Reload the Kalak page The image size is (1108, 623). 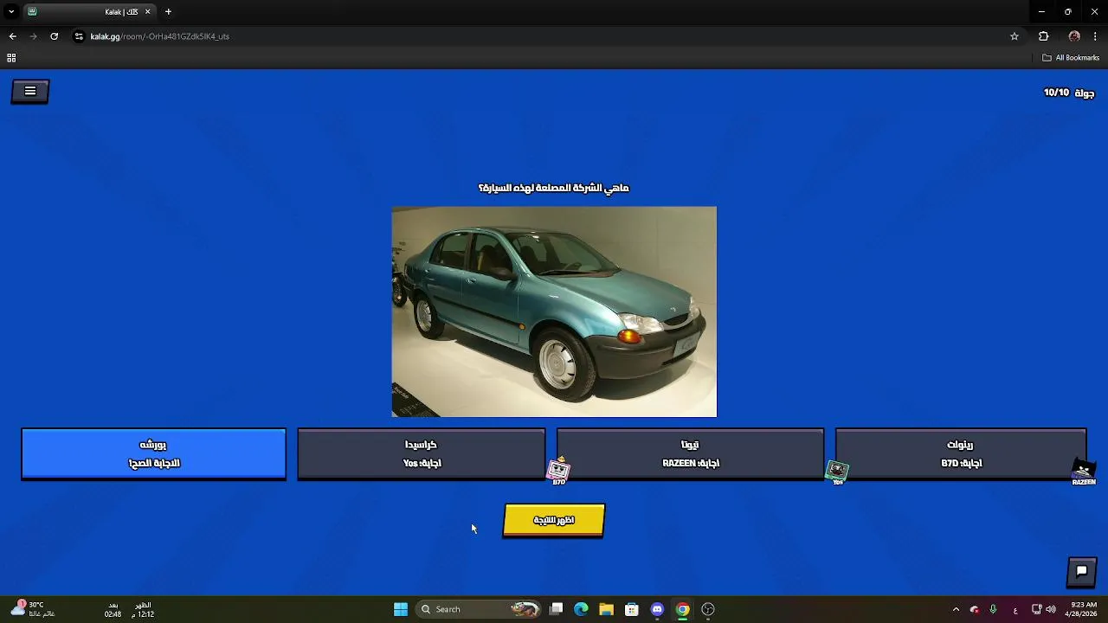click(54, 36)
